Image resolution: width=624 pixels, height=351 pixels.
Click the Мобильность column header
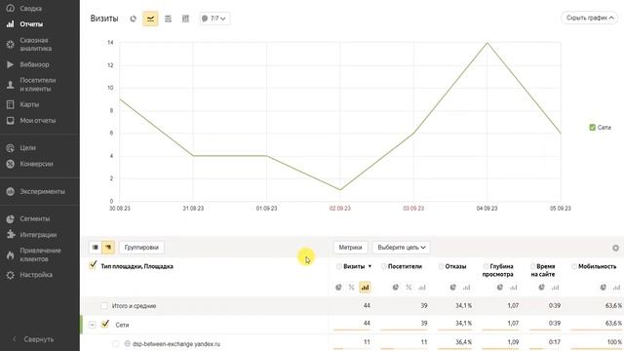point(597,266)
